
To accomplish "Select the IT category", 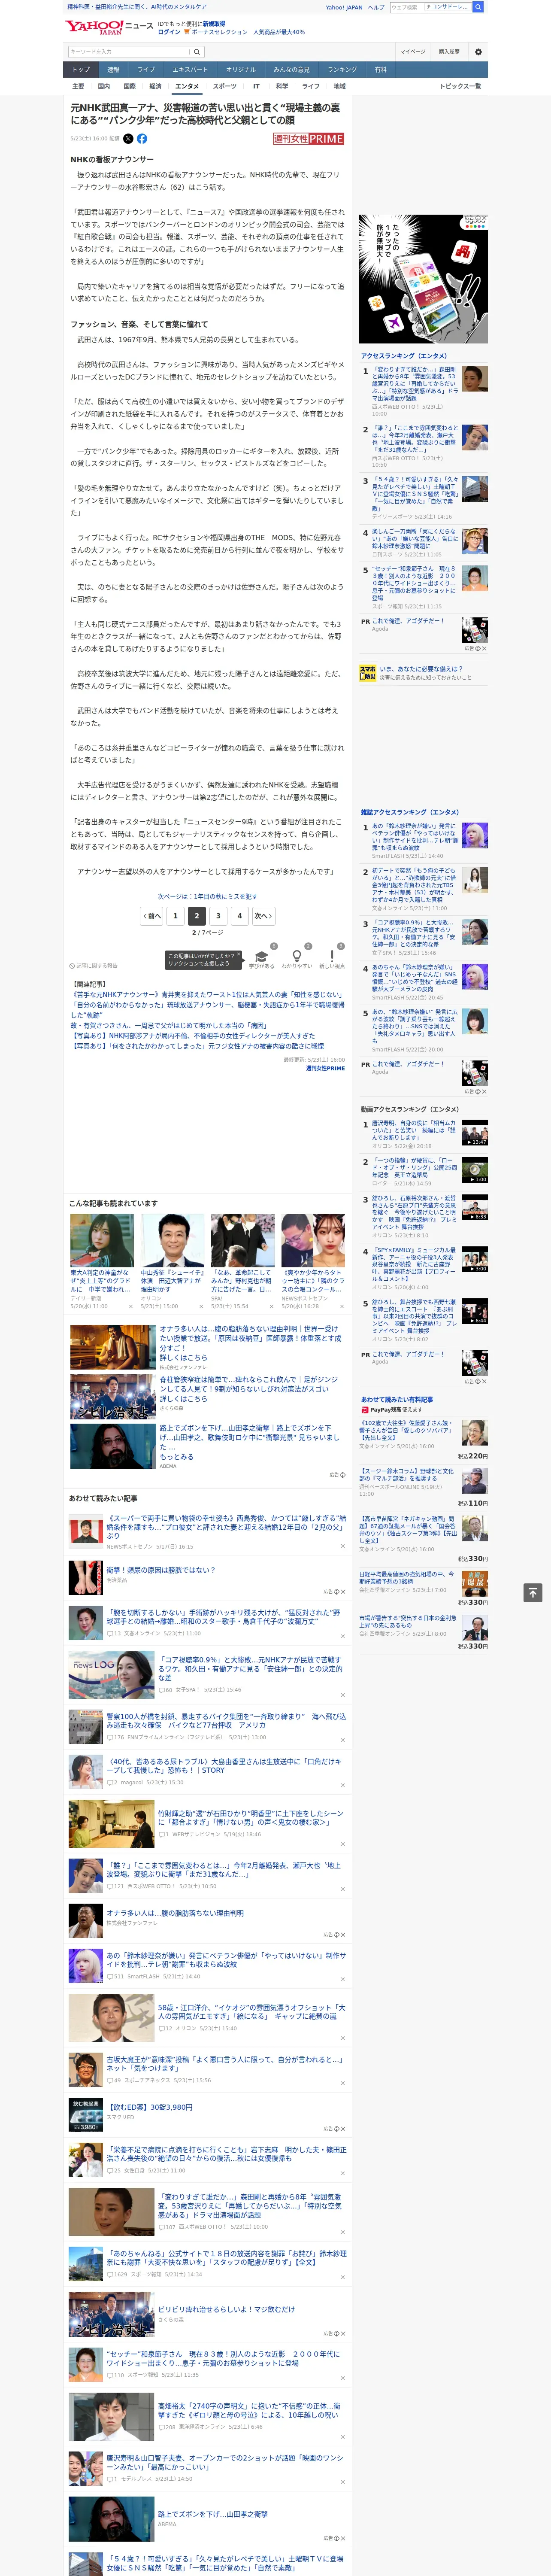I will click(256, 86).
